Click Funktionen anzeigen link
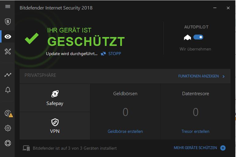The image size is (236, 157). pyautogui.click(x=198, y=76)
